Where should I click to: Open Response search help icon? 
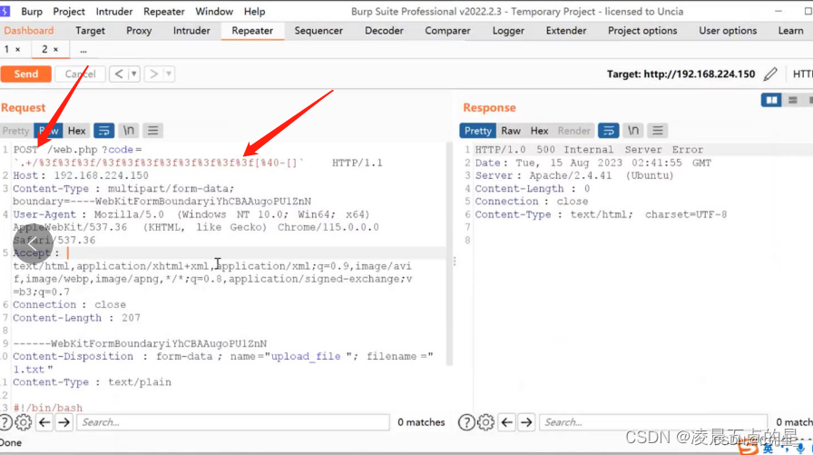click(x=466, y=422)
